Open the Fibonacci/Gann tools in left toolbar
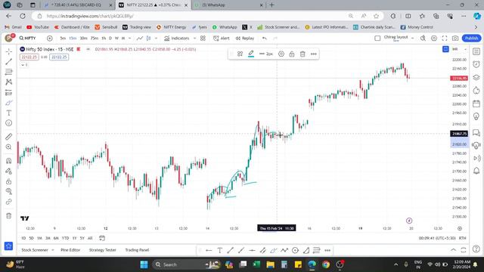 point(8,72)
